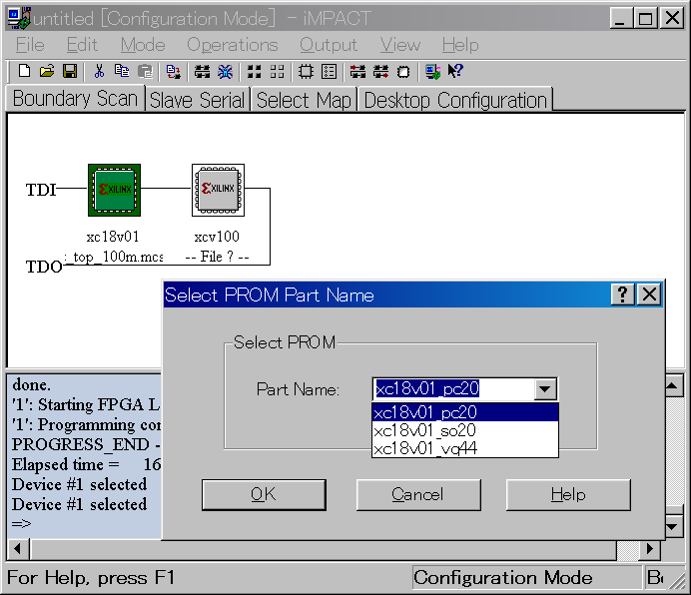Click the computer with green check icon
Image resolution: width=691 pixels, height=595 pixels.
(432, 72)
